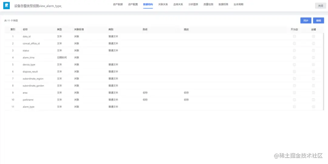This screenshot has width=328, height=164.
Task: Select the dispose_result field name
Action: click(30, 72)
